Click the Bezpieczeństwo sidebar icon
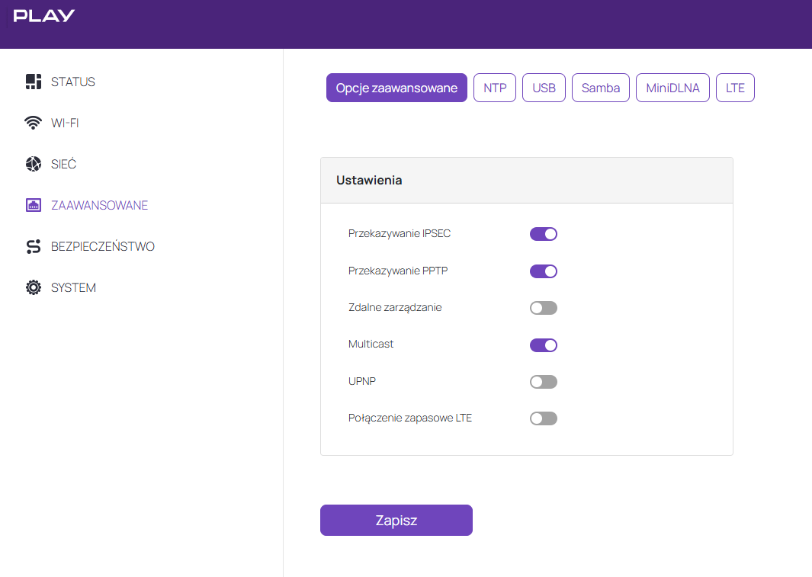The width and height of the screenshot is (812, 577). [33, 246]
